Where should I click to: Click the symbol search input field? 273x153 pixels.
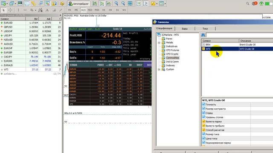pos(239,35)
